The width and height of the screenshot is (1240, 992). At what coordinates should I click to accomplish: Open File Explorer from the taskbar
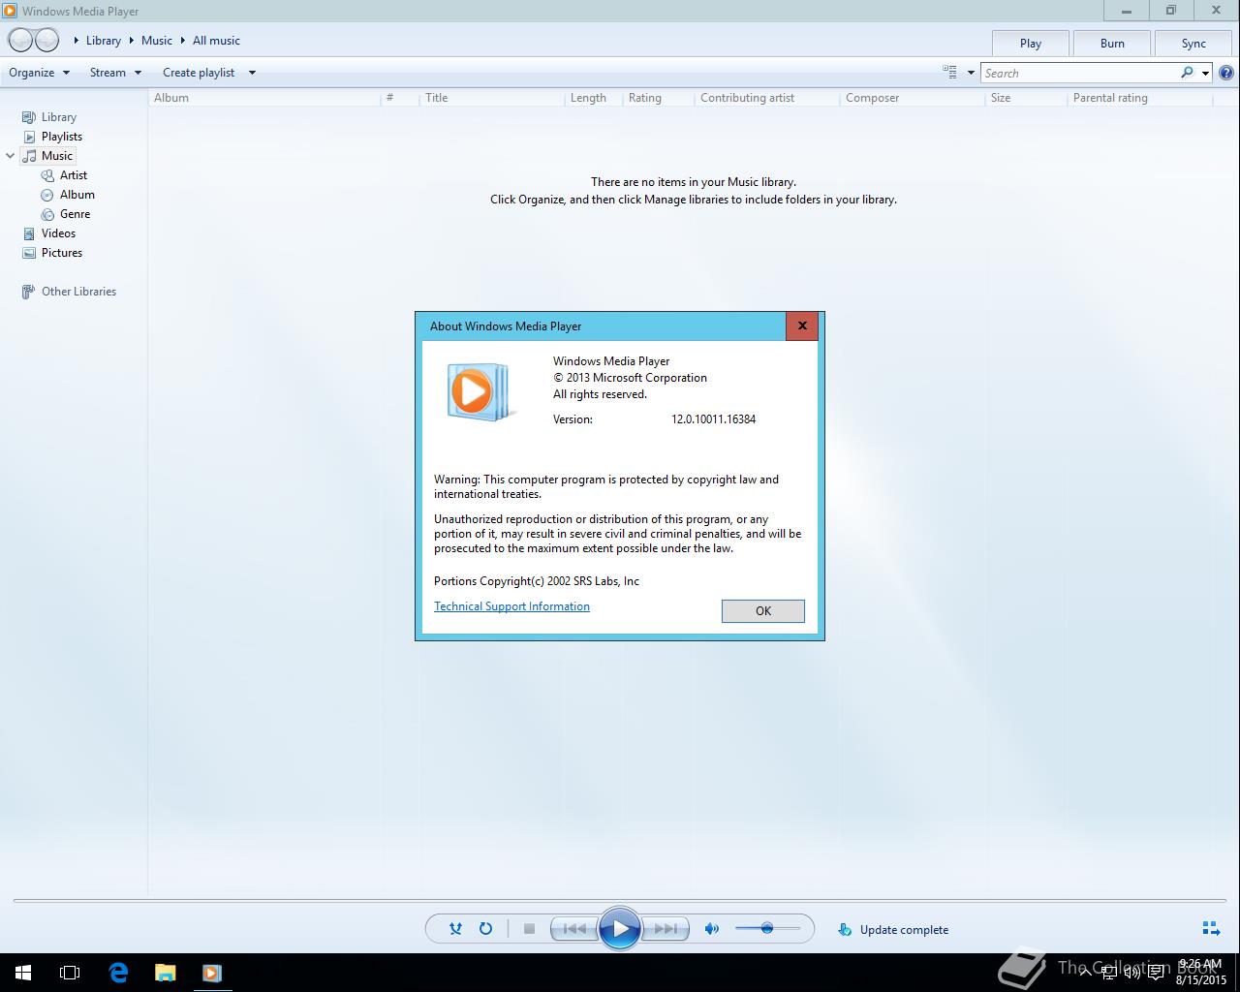(166, 973)
